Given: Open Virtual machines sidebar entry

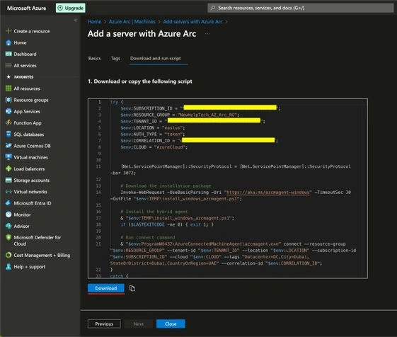Looking at the screenshot, I should (27, 157).
